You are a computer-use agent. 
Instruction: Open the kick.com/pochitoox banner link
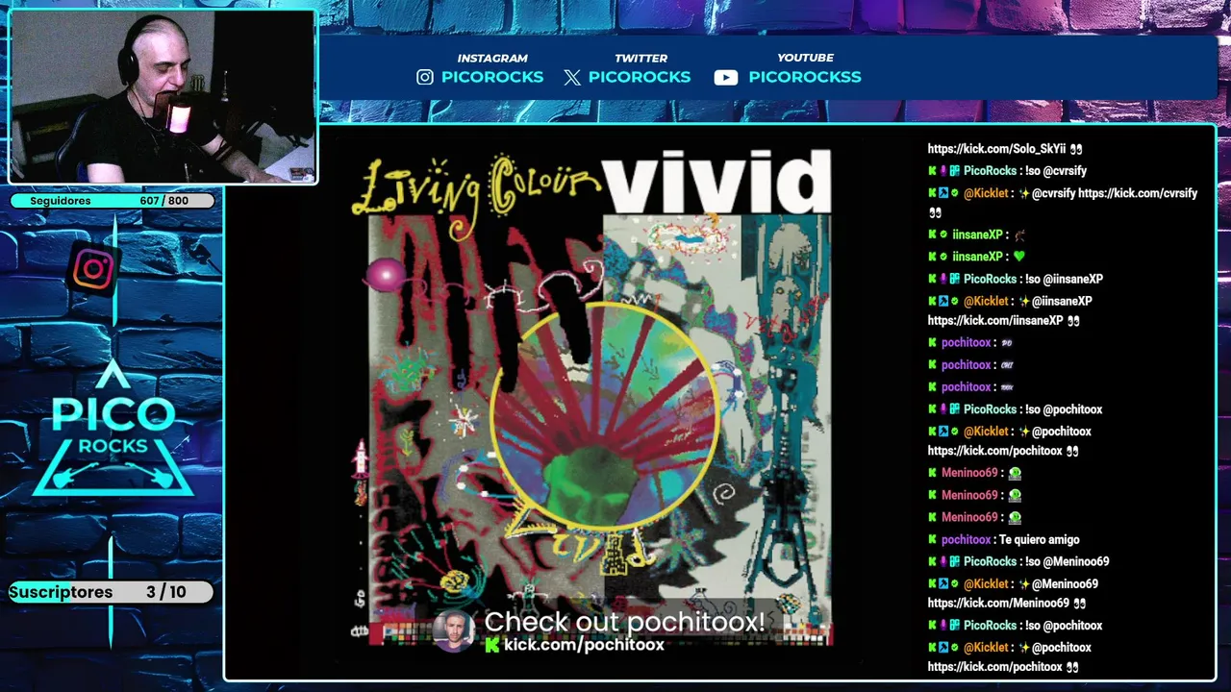click(584, 645)
